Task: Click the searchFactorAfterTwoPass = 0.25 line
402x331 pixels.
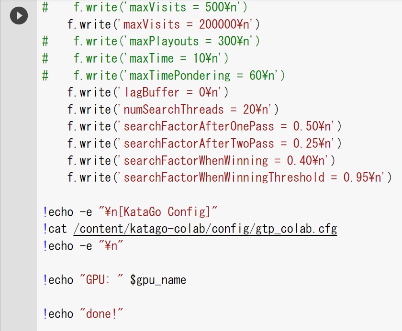Action: pos(204,143)
